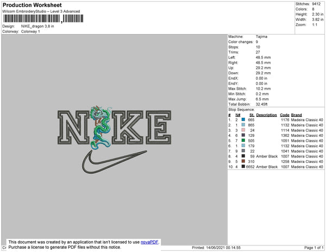Click the 'Colorway 1' value
The image size is (326, 252).
30,31
